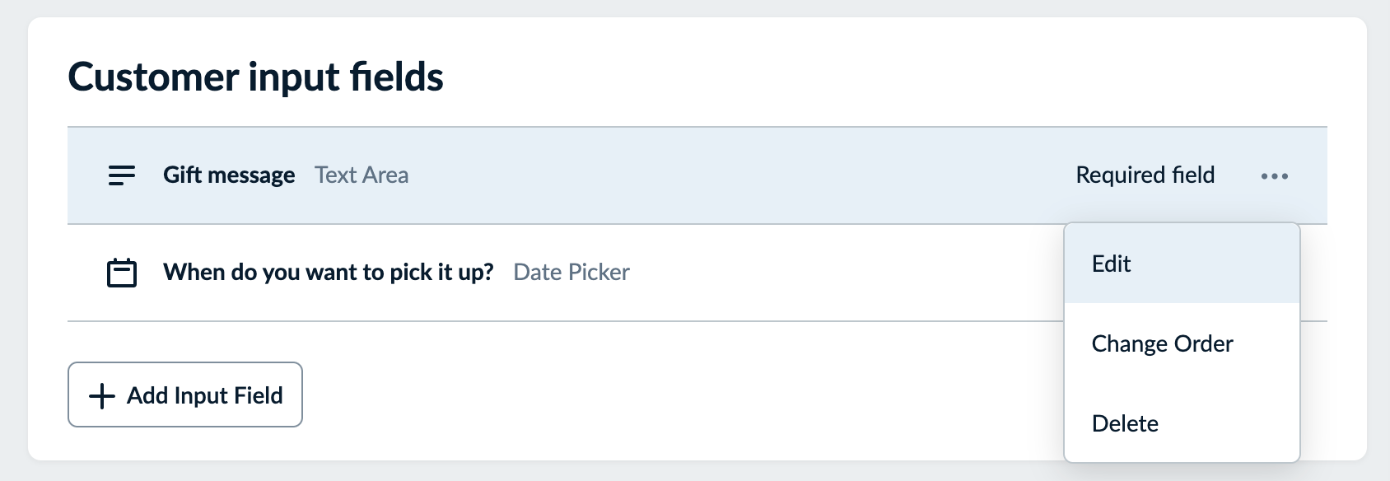Image resolution: width=1390 pixels, height=481 pixels.
Task: Click the plus icon on Add Input Field
Action: point(100,395)
